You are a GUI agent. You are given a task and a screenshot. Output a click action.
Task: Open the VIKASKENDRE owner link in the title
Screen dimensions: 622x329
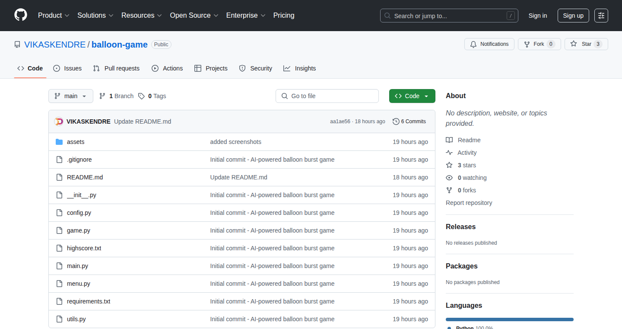point(55,45)
